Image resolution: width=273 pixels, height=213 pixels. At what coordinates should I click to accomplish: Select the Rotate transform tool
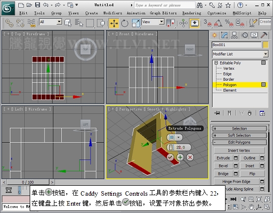click(125, 23)
